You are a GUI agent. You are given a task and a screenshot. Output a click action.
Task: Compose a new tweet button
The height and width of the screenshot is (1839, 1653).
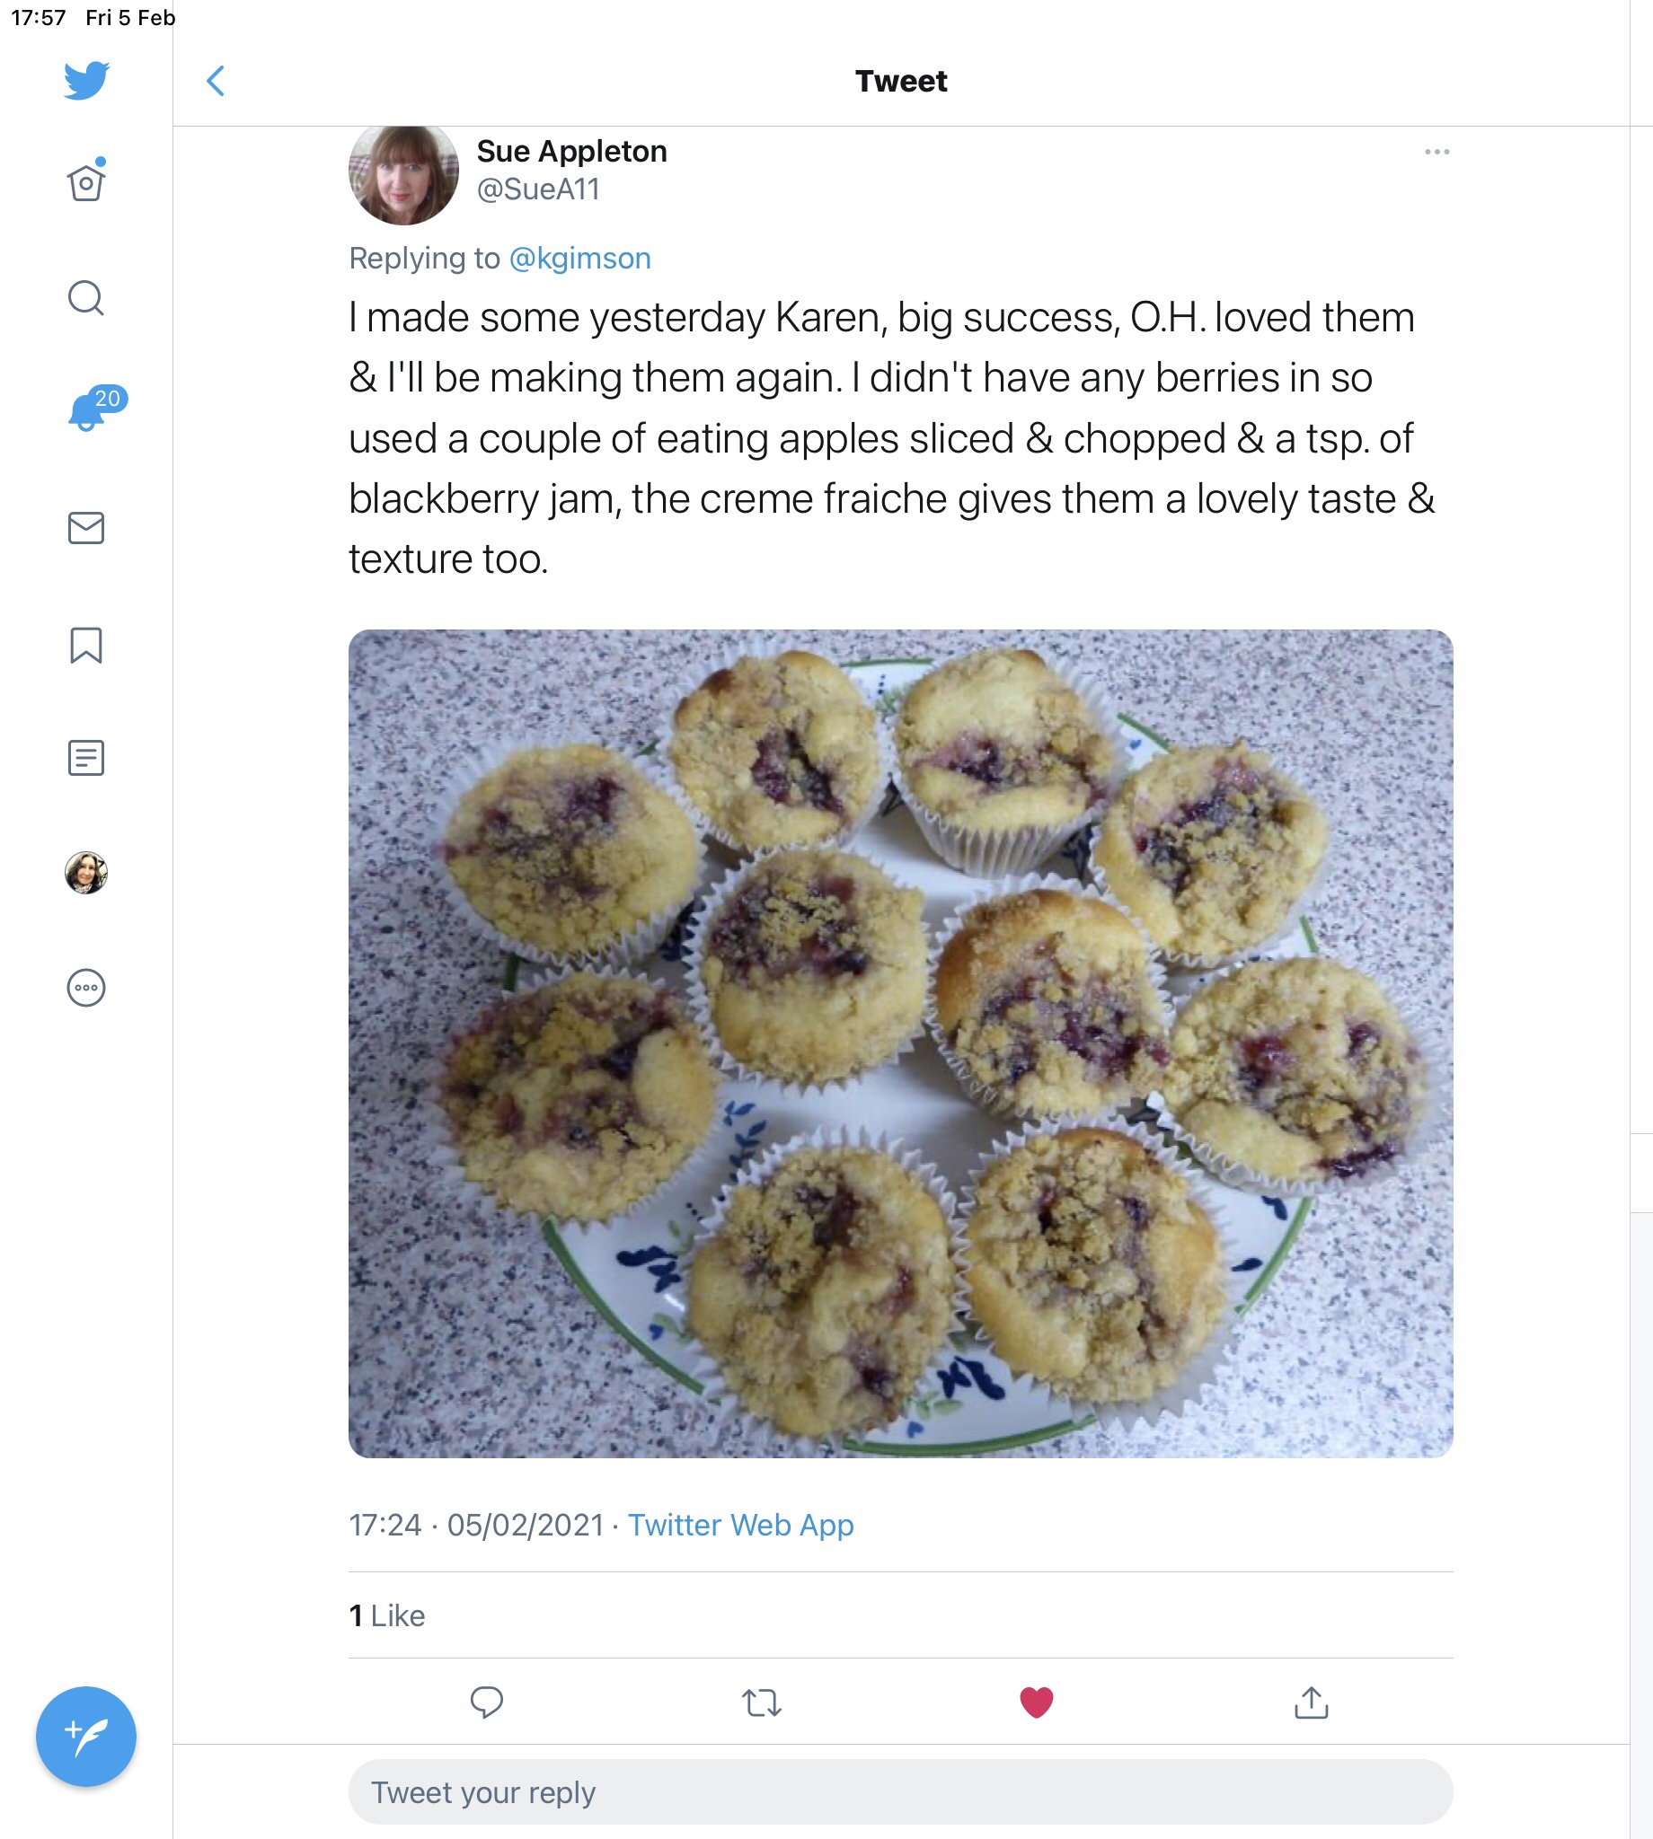pyautogui.click(x=86, y=1736)
